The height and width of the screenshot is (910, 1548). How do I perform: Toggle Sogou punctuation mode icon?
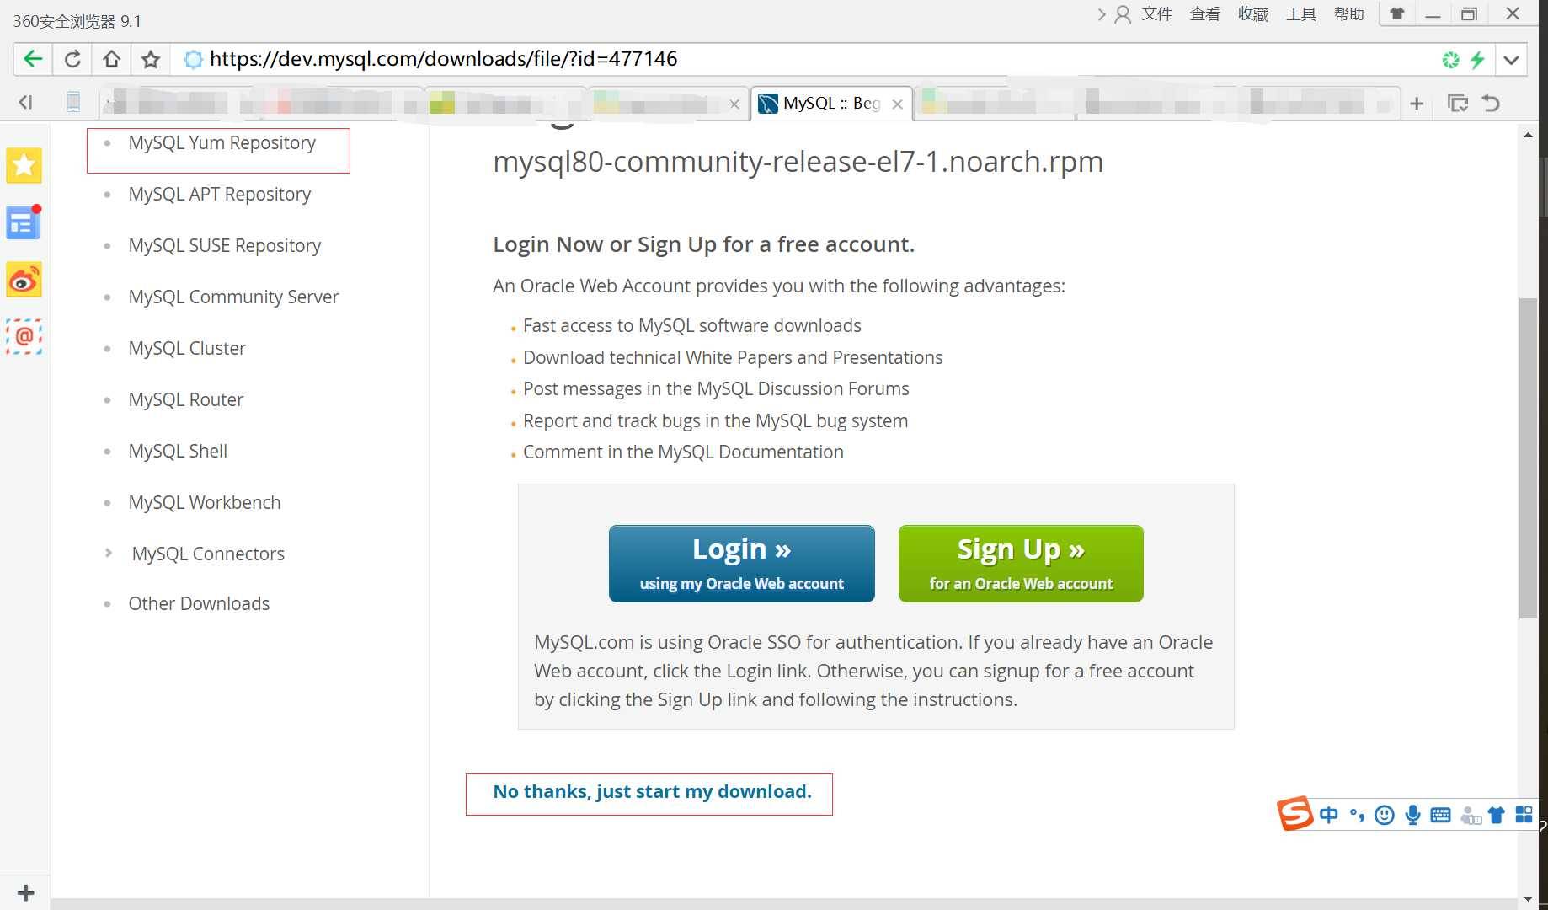pos(1356,815)
